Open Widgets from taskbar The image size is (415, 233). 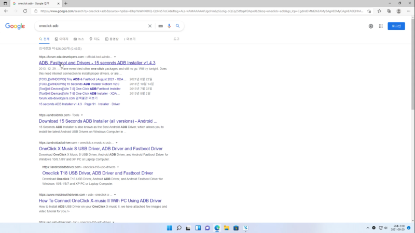[x=198, y=228]
